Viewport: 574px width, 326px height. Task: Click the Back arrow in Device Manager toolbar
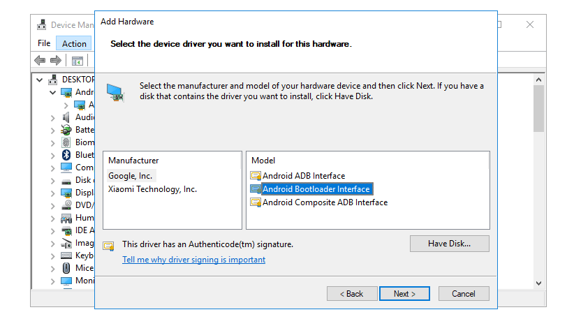pyautogui.click(x=40, y=60)
